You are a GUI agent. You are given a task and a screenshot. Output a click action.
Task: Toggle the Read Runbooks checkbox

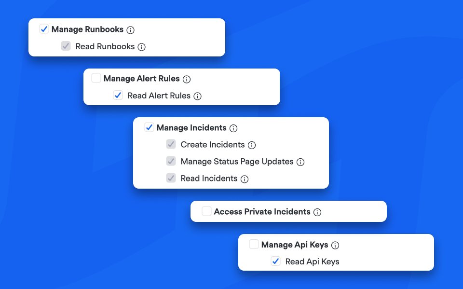[x=66, y=46]
